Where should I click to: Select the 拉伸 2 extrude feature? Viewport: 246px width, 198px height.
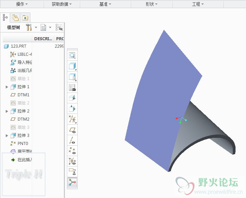(x=20, y=111)
